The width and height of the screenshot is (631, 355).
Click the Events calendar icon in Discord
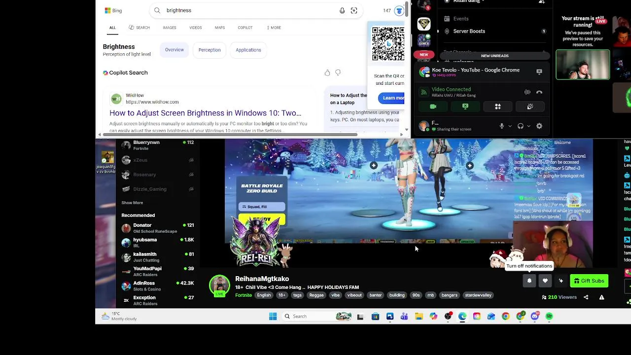coord(447,19)
